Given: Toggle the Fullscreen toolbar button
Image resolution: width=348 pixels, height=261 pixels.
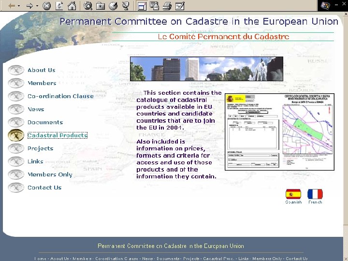Looking at the screenshot, I should (142, 6).
